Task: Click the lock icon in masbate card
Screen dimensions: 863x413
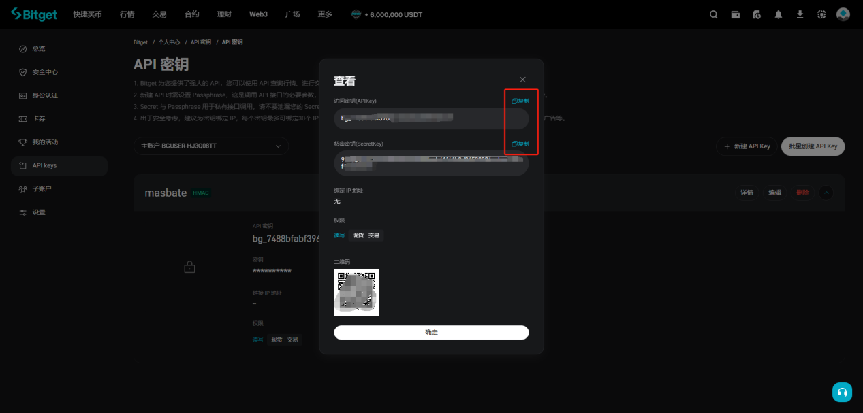Action: click(x=190, y=267)
